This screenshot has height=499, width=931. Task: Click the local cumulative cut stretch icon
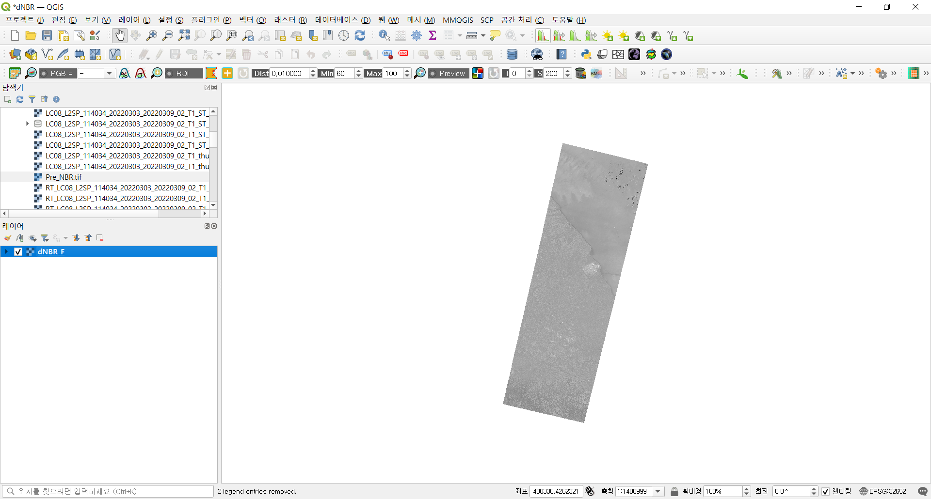pos(542,35)
